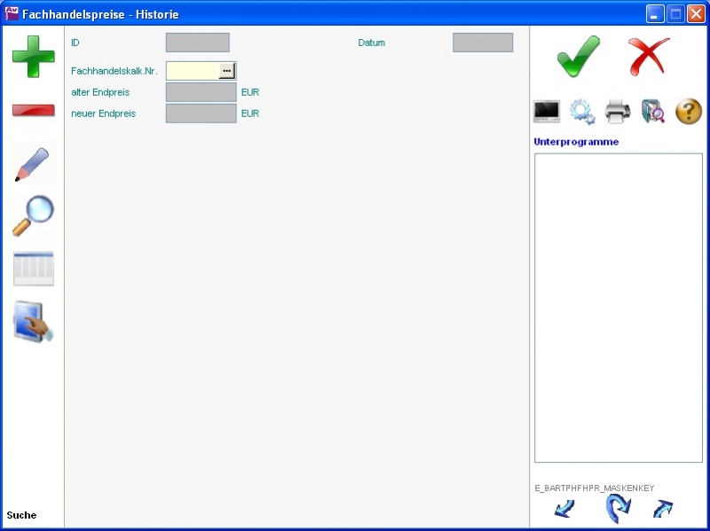Open search with the magnifying glass icon

coord(33,215)
